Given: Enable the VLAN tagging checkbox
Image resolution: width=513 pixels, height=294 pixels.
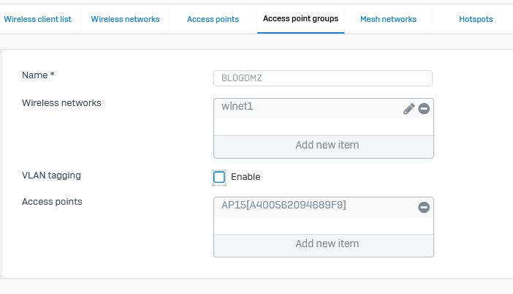Looking at the screenshot, I should point(219,177).
